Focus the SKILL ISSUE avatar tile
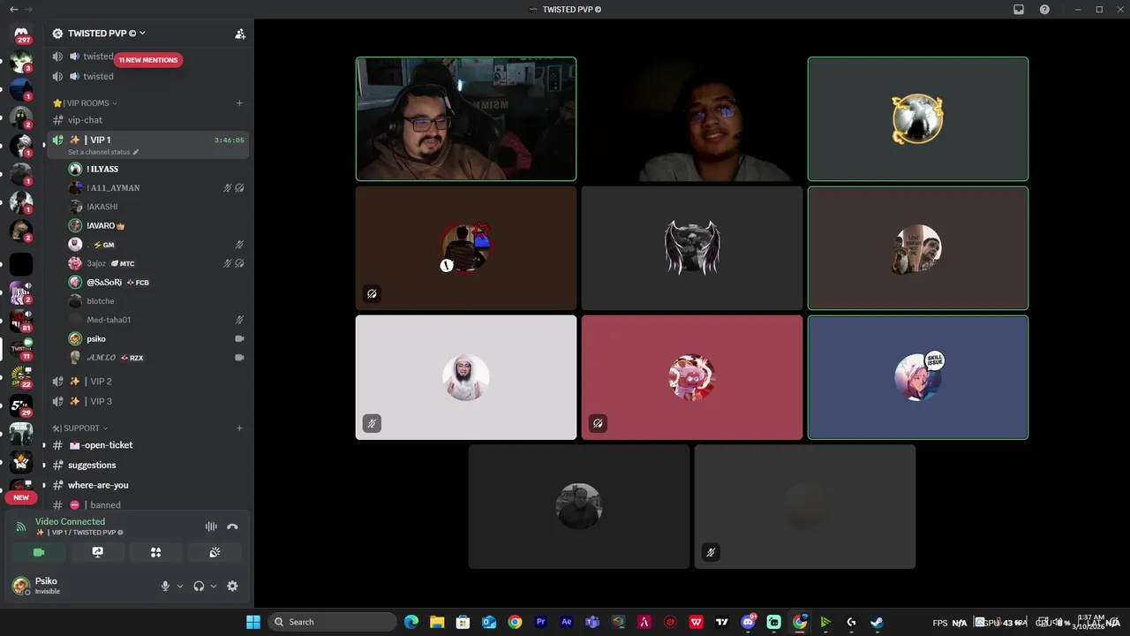Viewport: 1130px width, 636px height. tap(918, 377)
